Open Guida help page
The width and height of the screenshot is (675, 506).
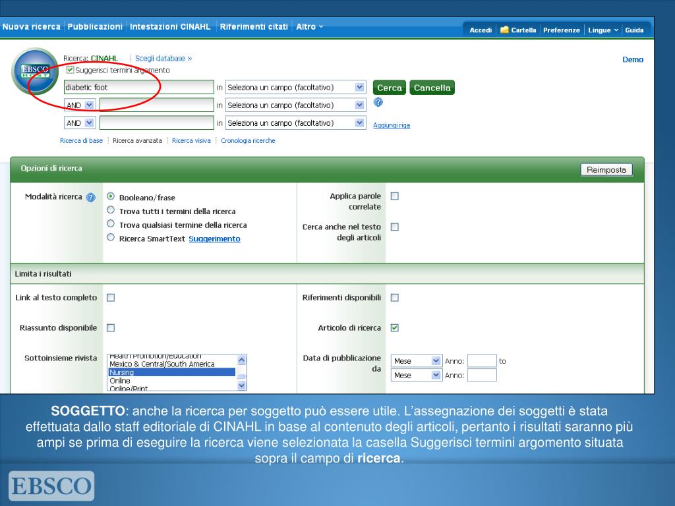pos(634,30)
